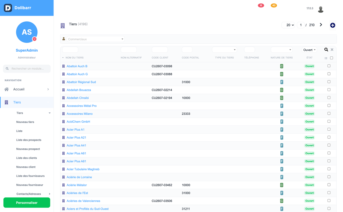This screenshot has width=343, height=212.
Task: Click the Nom du tiers filter field
Action: click(x=70, y=50)
